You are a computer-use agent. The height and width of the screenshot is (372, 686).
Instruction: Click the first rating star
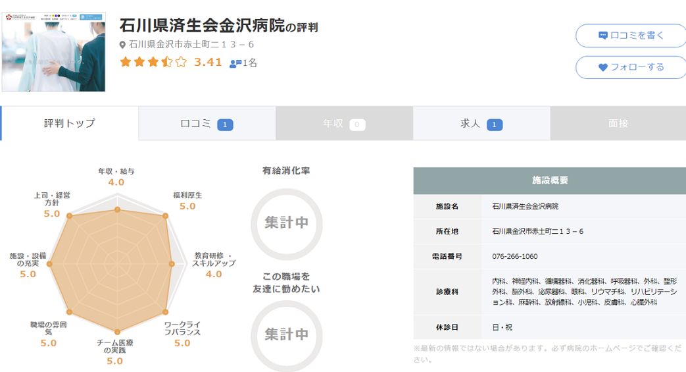(126, 62)
